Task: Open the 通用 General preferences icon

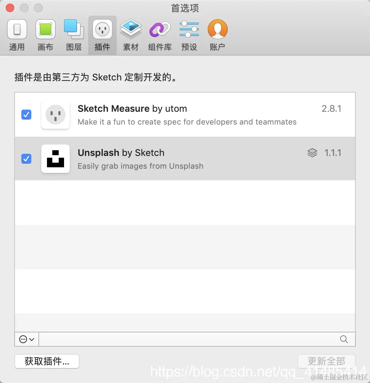Action: [x=17, y=30]
